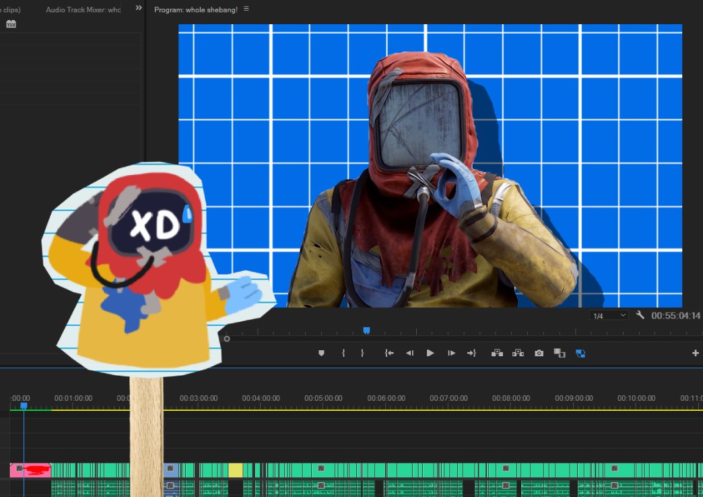Viewport: 703px width, 497px height.
Task: Click 00:08:00:00 on the timeline ruler
Action: (511, 398)
